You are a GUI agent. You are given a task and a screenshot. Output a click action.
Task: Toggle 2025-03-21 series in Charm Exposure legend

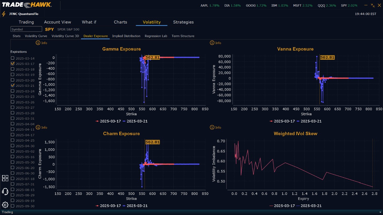click(x=135, y=206)
